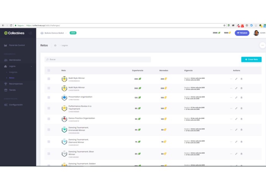266x189 pixels.
Task: Edit the Performance Review in a Tournament challenge
Action: pos(236,108)
